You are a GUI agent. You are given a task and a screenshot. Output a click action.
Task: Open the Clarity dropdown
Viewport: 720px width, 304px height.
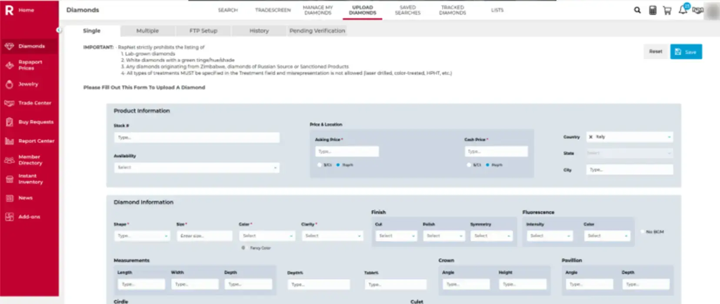coord(332,236)
